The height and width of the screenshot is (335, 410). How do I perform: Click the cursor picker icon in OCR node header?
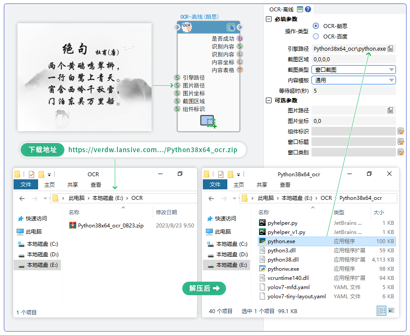[231, 27]
